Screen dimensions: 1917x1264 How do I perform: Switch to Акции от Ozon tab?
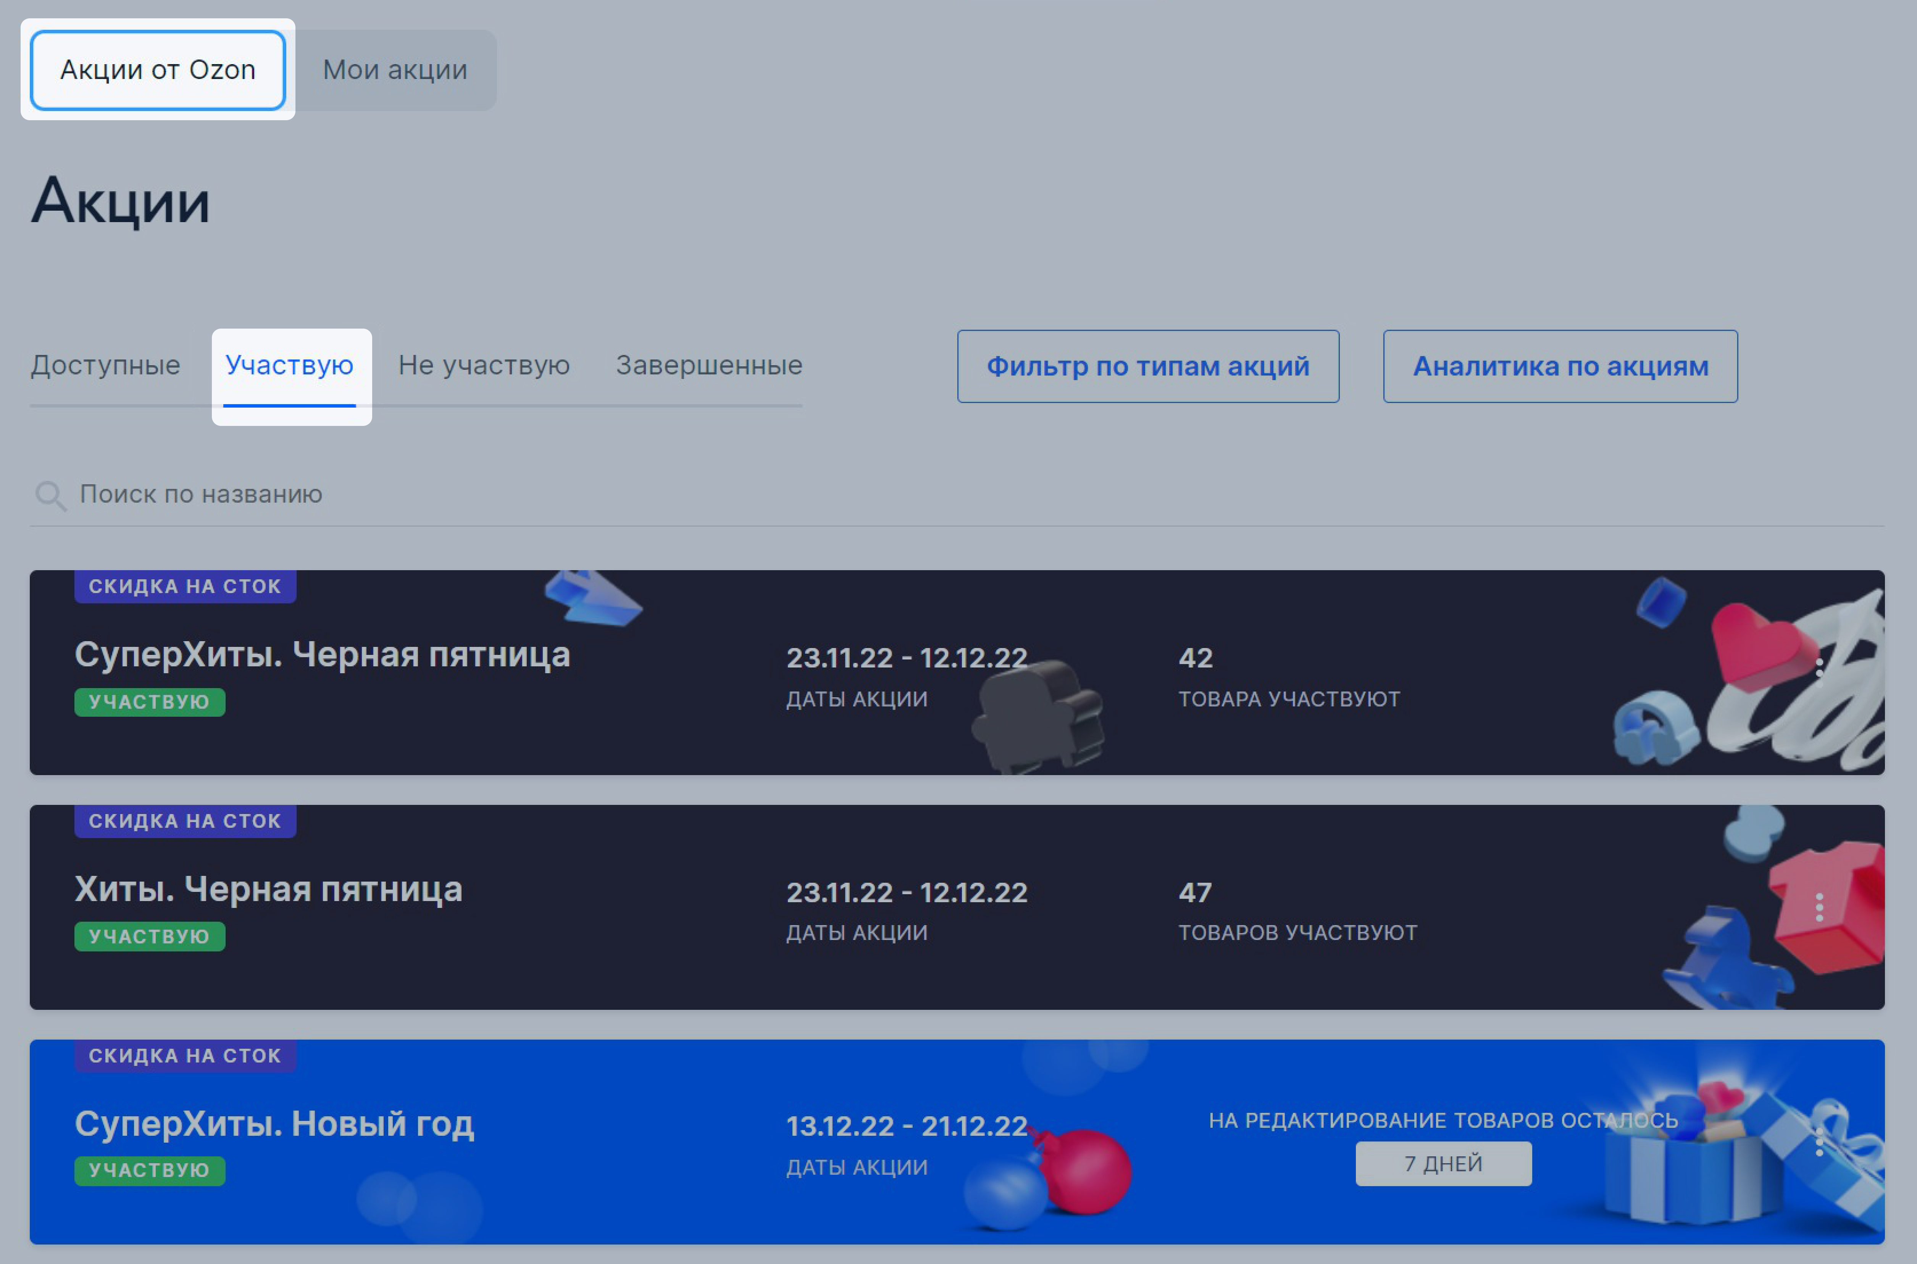point(158,70)
